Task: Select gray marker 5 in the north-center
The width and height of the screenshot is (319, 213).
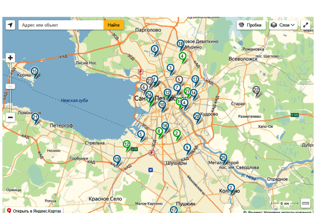Action: click(179, 81)
